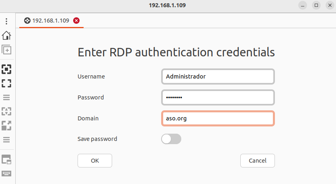Viewport: 336px width, 184px height.
Task: Toggle fullscreen mode icon
Action: pos(6,83)
